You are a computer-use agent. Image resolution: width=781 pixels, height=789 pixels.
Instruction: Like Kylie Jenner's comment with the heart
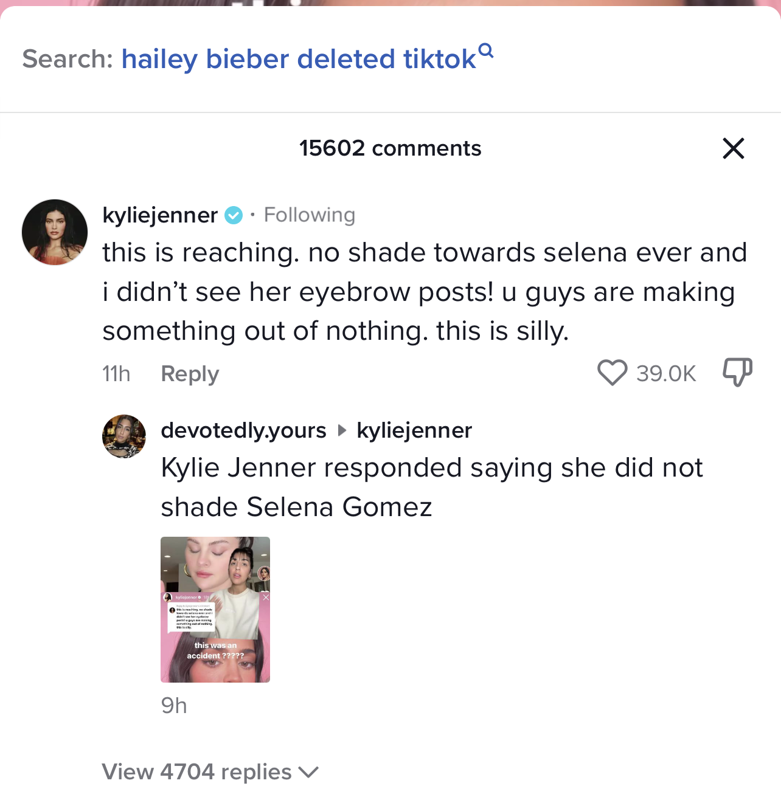[612, 373]
